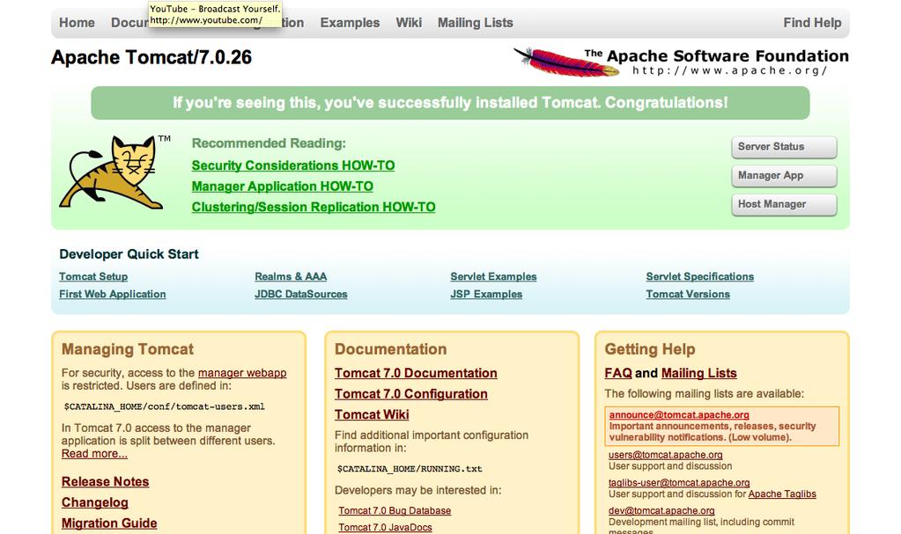Open the Tomcat Versions link
This screenshot has height=534, width=901.
pyautogui.click(x=688, y=294)
